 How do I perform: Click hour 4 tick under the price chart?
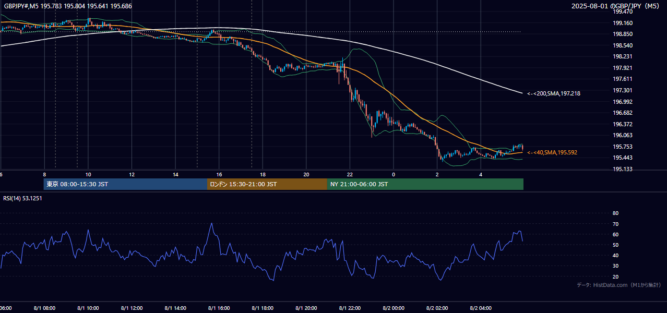point(481,174)
